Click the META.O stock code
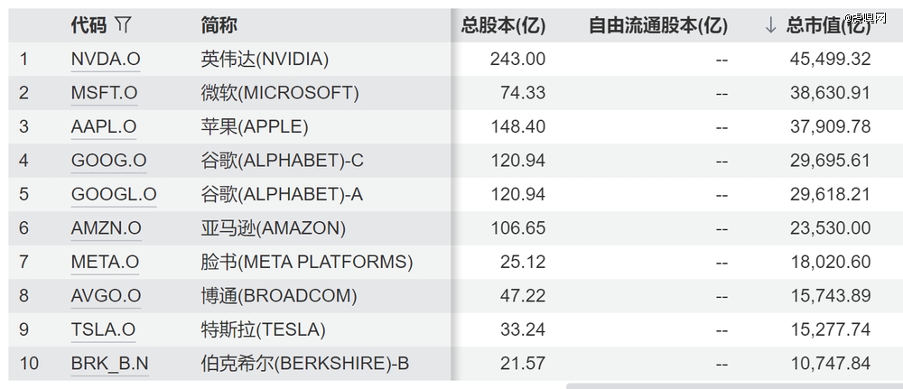This screenshot has width=903, height=389. tap(105, 262)
